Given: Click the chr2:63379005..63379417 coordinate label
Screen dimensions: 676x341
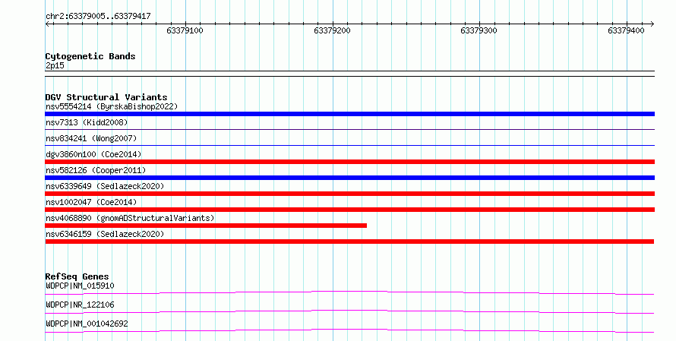Looking at the screenshot, I should [98, 16].
